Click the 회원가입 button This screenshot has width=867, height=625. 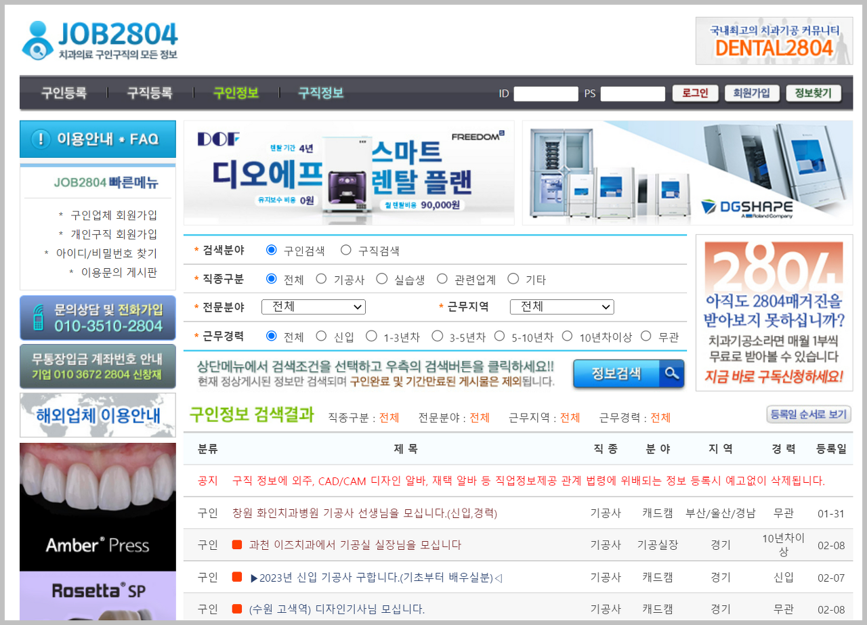752,93
